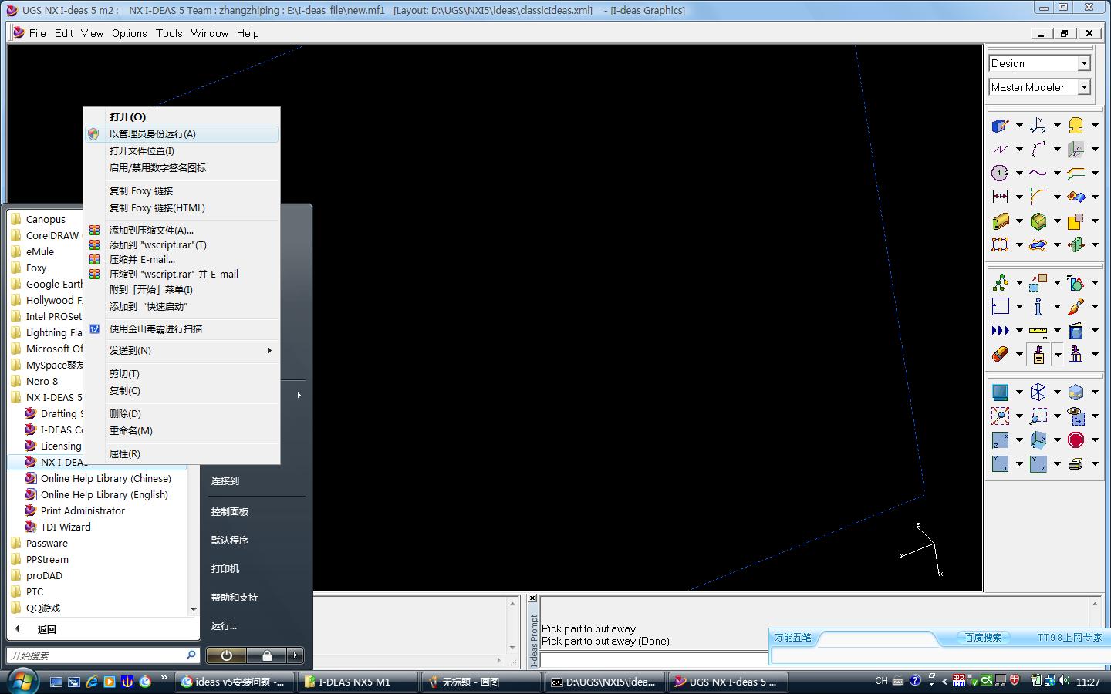This screenshot has width=1111, height=694.
Task: Pick the spline curve tool icon
Action: [x=1038, y=173]
